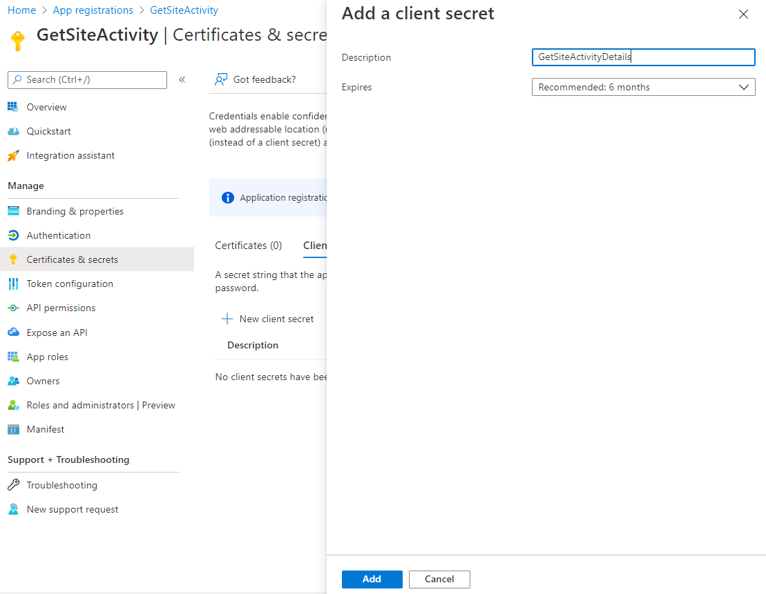Click the magnifier icon in the search box
This screenshot has height=594, width=766.
point(17,79)
